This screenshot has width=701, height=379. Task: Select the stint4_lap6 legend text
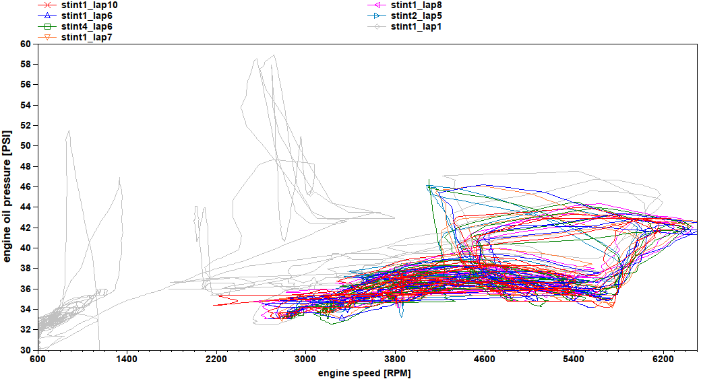click(x=86, y=26)
